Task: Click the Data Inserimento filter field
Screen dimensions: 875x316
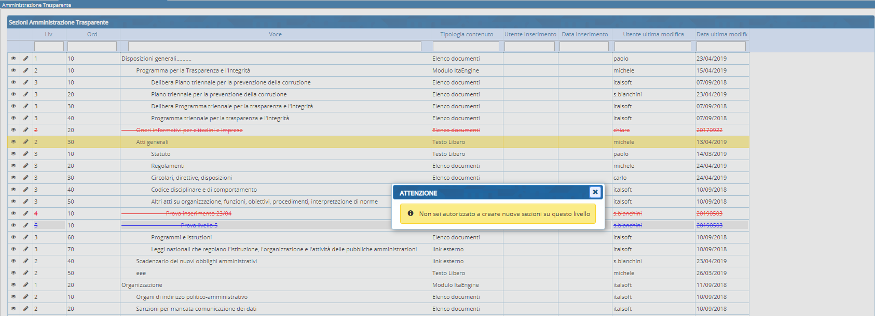Action: pos(584,47)
